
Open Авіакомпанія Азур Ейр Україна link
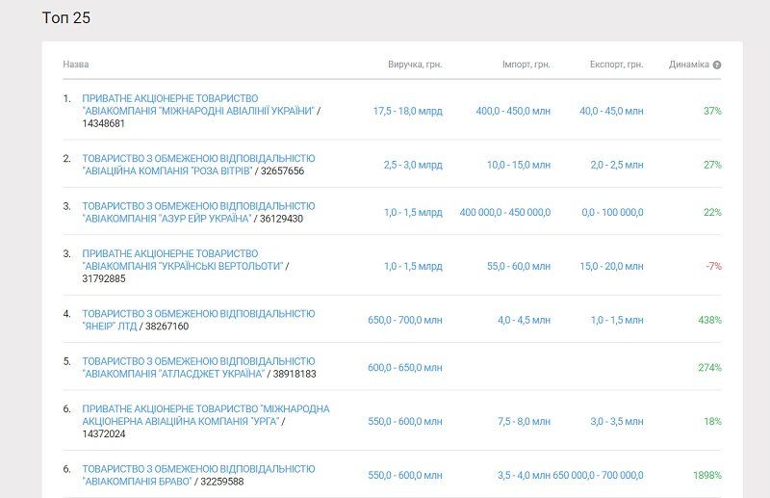click(x=198, y=212)
